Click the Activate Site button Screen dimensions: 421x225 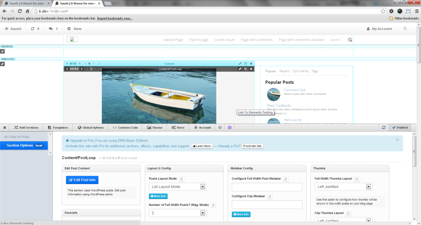(252, 146)
